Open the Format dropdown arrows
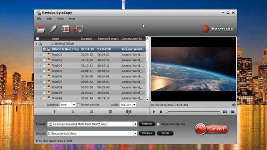Image resolution: width=267 pixels, height=150 pixels. pyautogui.click(x=135, y=124)
